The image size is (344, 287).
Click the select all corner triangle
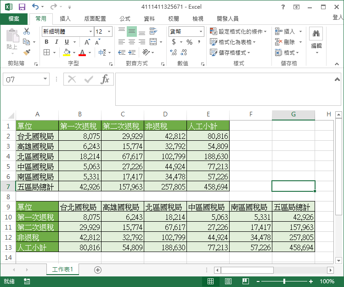11,115
